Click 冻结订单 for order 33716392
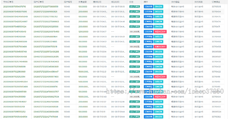Viewport: 229px width, 119px height. [158, 117]
